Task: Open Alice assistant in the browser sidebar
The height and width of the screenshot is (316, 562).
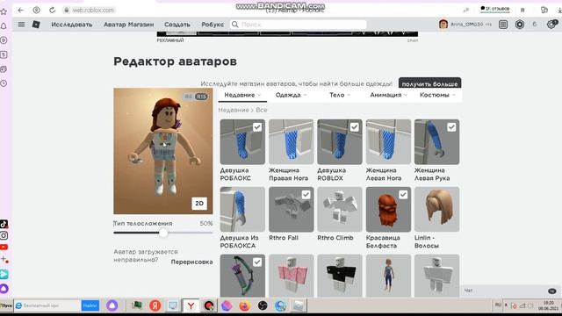Action: [x=4, y=289]
